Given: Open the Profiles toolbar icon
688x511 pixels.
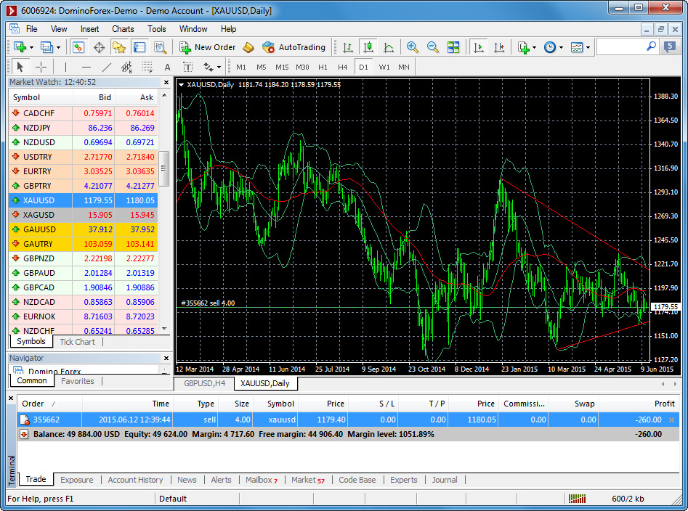Looking at the screenshot, I should pos(46,47).
